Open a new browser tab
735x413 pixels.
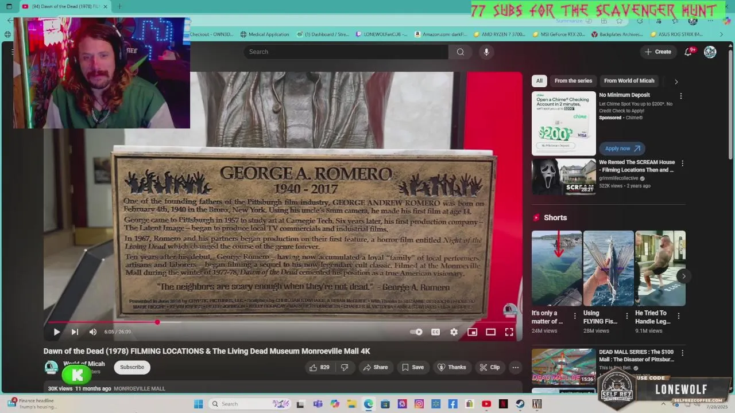tap(119, 6)
